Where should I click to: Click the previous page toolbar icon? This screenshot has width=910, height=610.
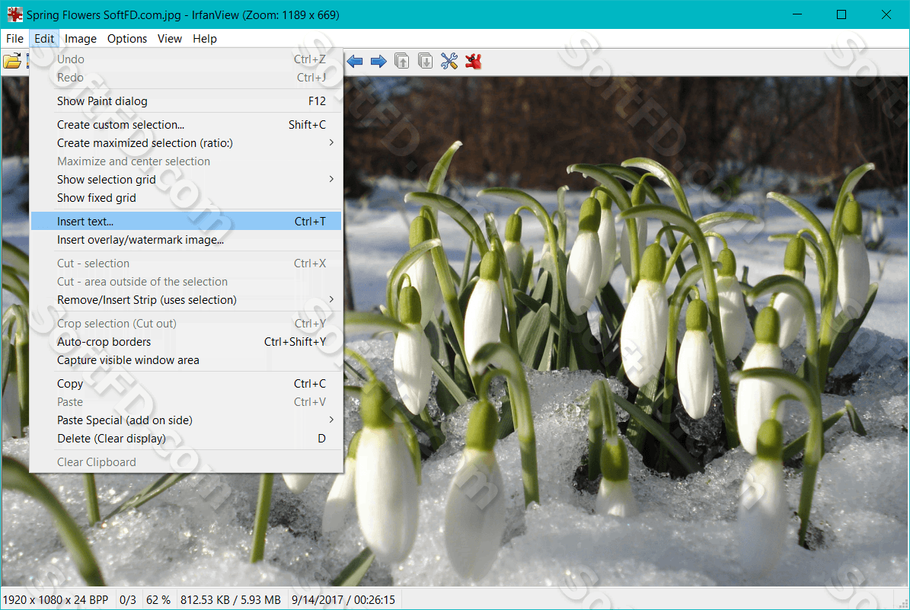pyautogui.click(x=401, y=61)
